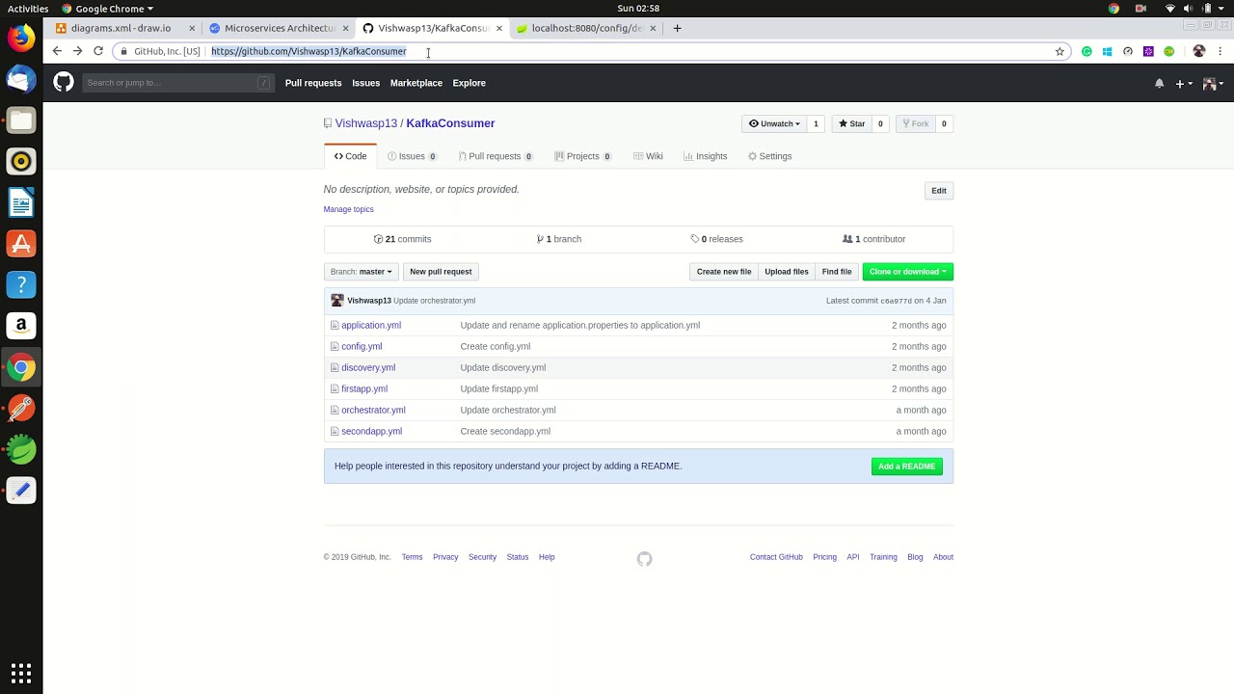Open Explore in header nav

(469, 83)
